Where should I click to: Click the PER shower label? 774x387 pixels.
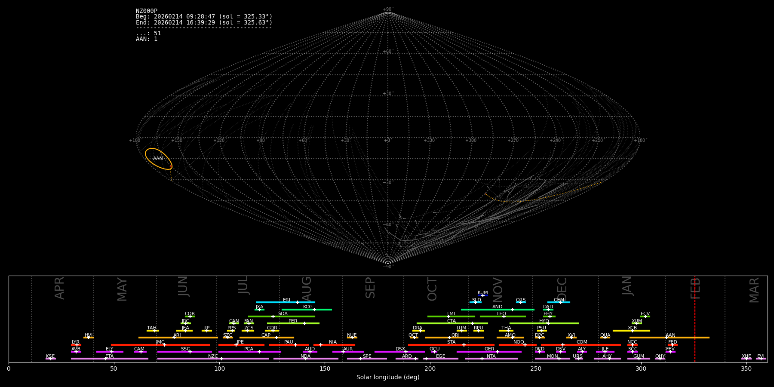click(293, 321)
